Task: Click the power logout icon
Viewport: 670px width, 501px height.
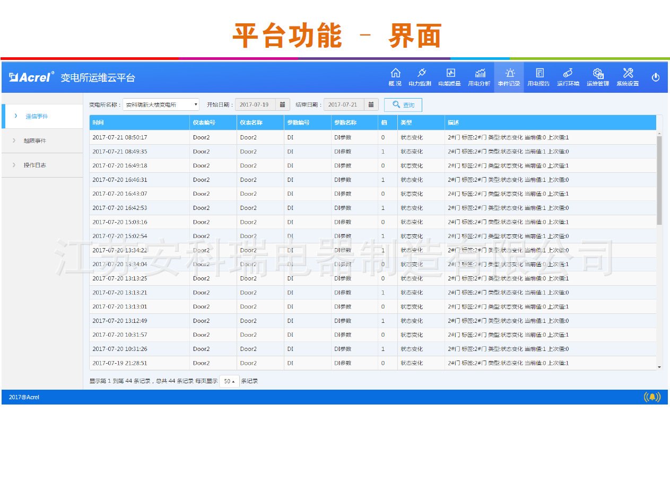Action: click(x=656, y=77)
